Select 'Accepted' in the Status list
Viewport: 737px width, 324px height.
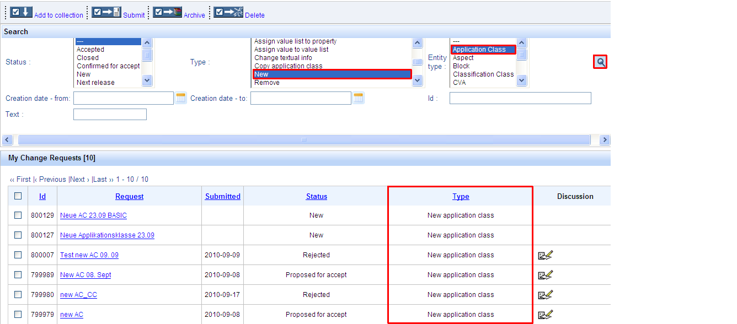click(x=90, y=50)
